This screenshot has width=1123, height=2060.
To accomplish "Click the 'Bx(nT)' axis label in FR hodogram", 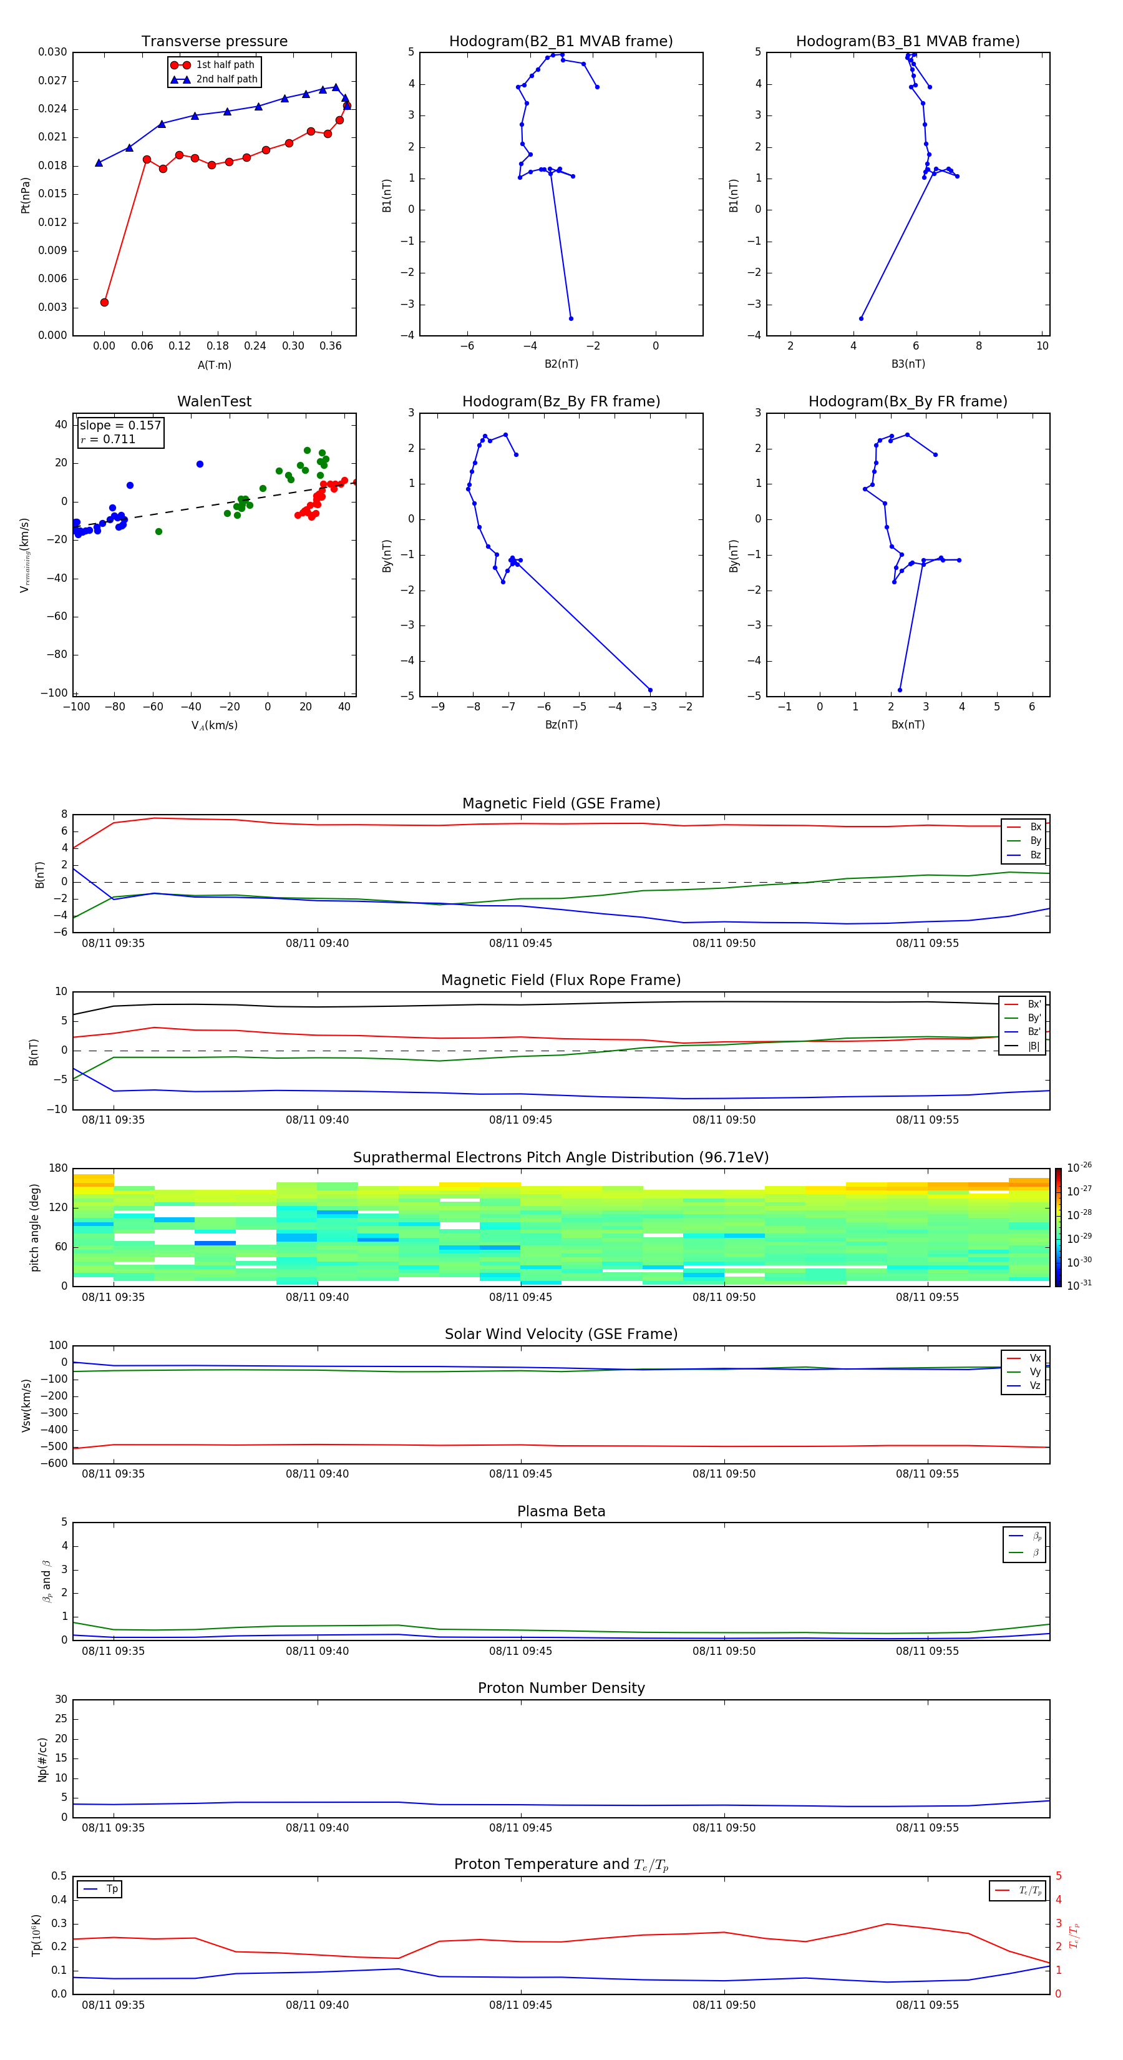I will [x=908, y=725].
